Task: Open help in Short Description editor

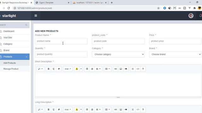Action: point(143,69)
